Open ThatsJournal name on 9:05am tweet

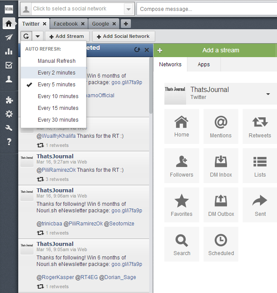55,244
